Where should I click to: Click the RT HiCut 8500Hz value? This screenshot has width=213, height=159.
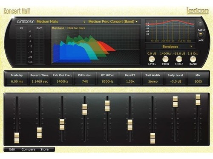[x=107, y=81]
